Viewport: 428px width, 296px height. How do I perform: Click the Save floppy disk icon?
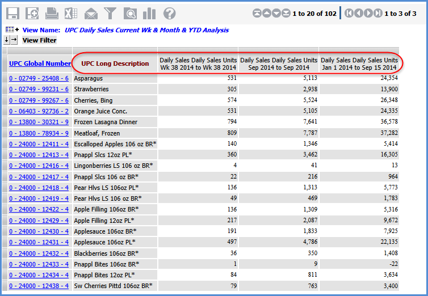point(13,14)
